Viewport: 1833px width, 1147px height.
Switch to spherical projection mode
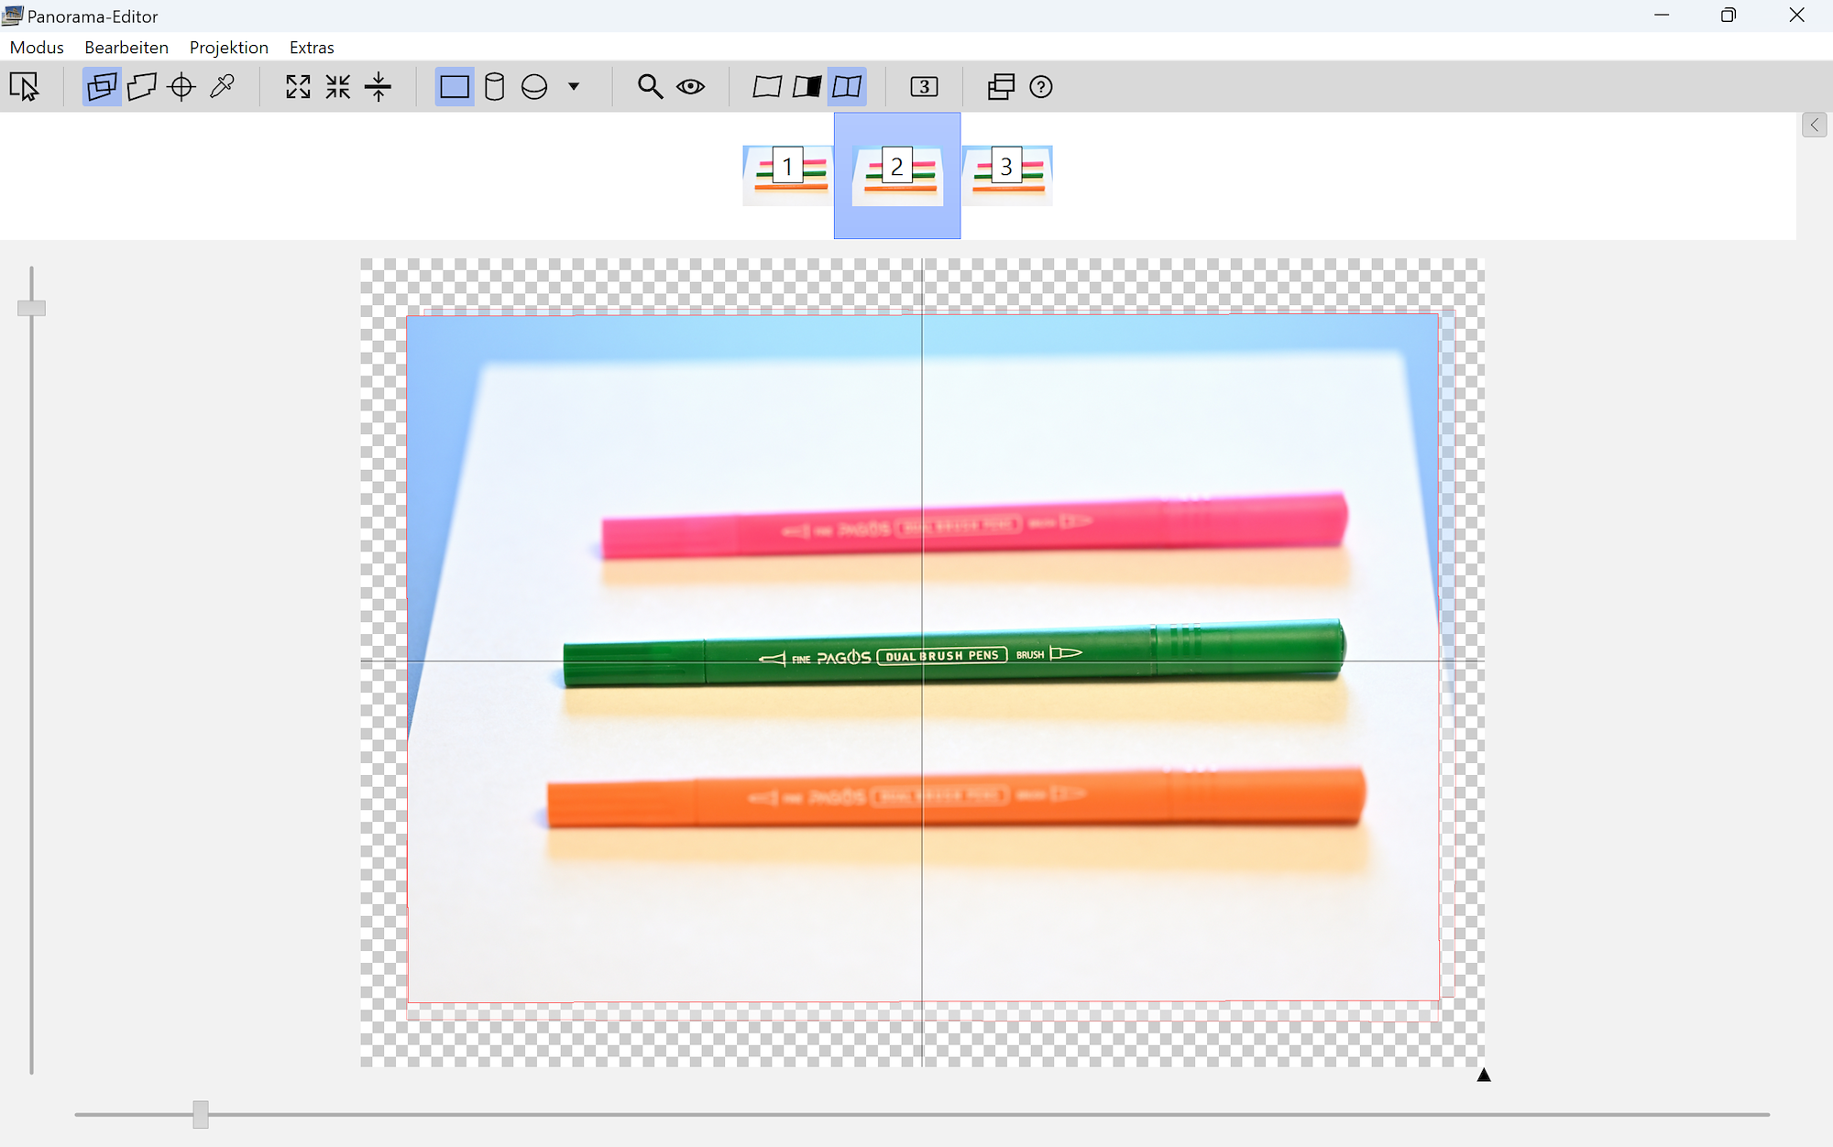(534, 87)
